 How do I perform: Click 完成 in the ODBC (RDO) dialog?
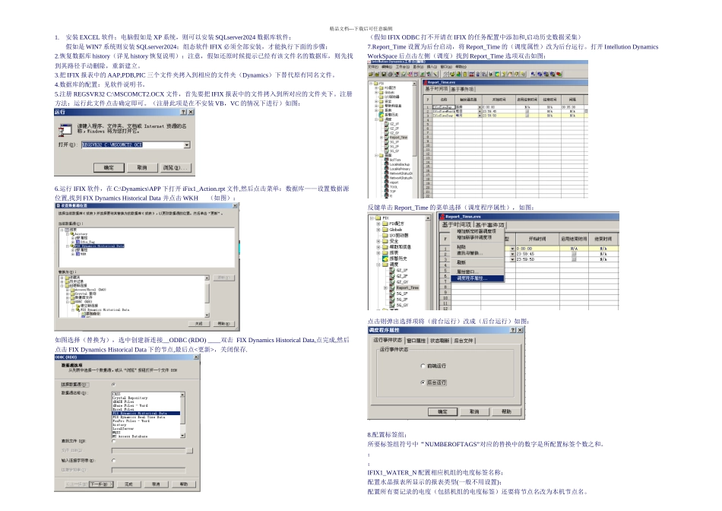click(x=129, y=484)
